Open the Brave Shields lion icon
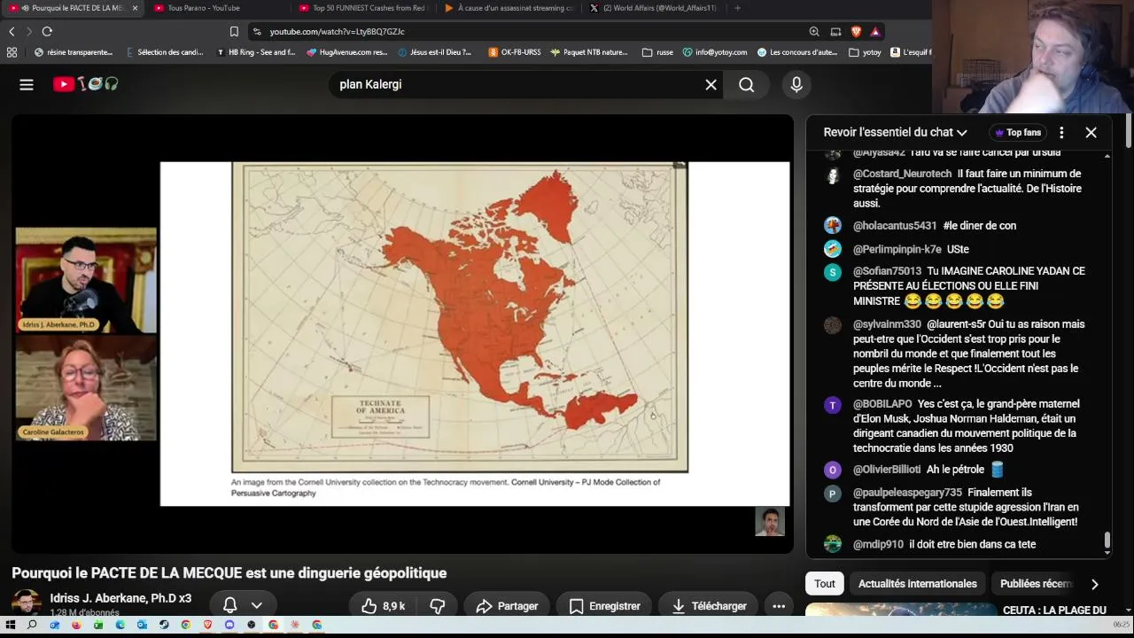The height and width of the screenshot is (638, 1134). pos(856,31)
